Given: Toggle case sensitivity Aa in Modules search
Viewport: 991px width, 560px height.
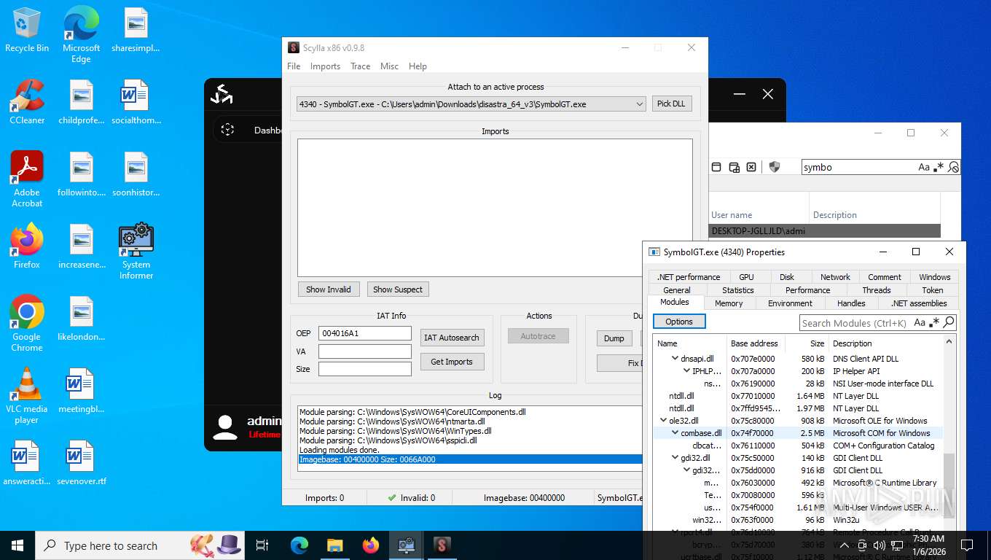Looking at the screenshot, I should pos(920,322).
